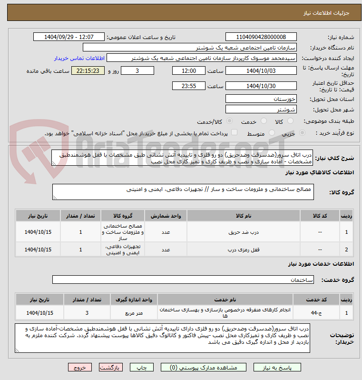Click the قفل رمزی درب item cell
Image resolution: width=362 pixels, height=380 pixels.
point(244,250)
